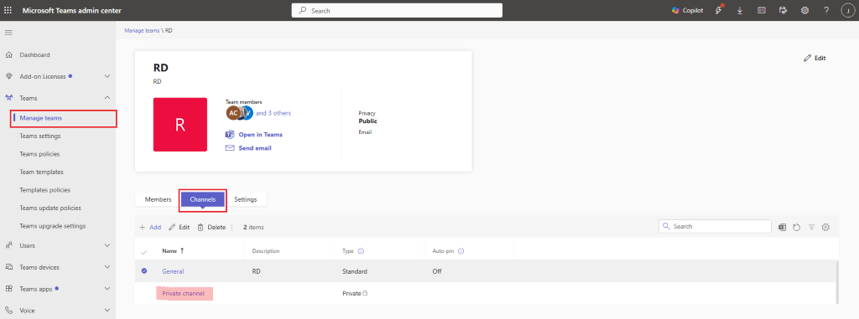Open Teams policies in sidebar

point(39,154)
